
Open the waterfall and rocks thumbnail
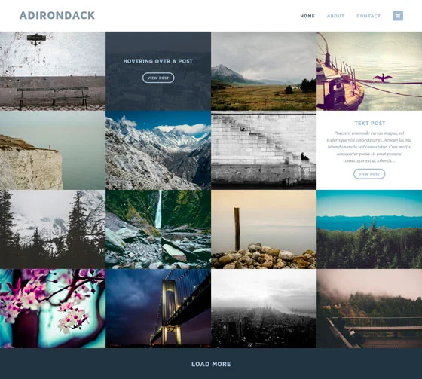pyautogui.click(x=158, y=229)
